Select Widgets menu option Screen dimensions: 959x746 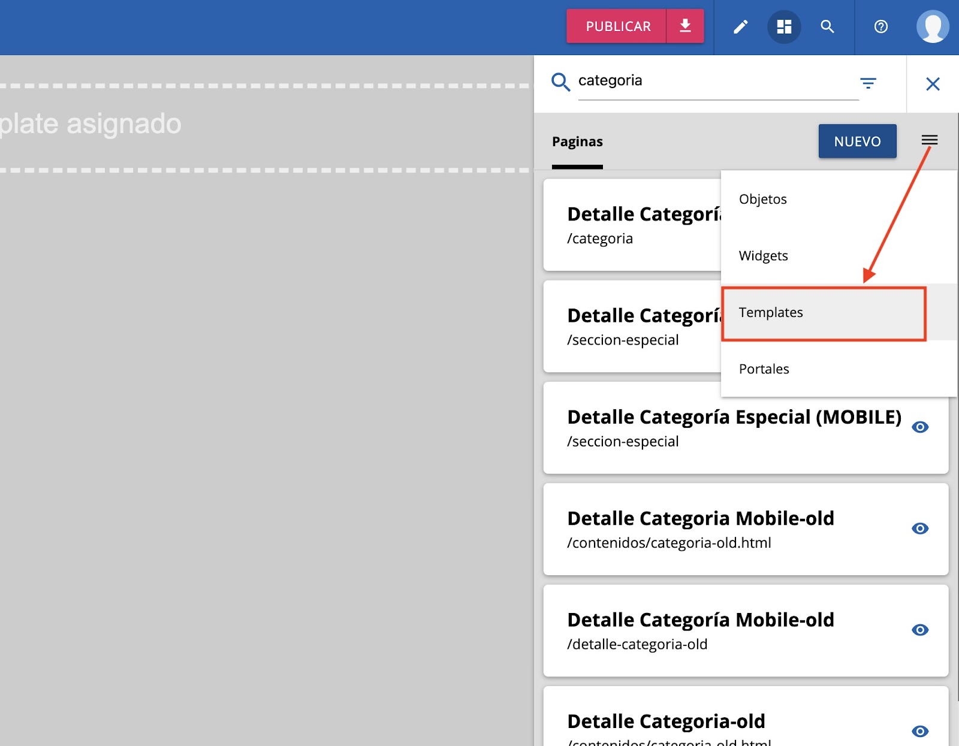click(x=763, y=256)
